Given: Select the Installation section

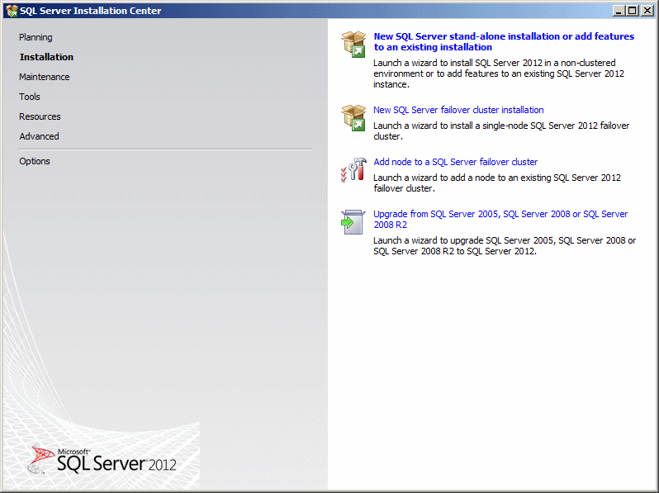Looking at the screenshot, I should coord(46,57).
